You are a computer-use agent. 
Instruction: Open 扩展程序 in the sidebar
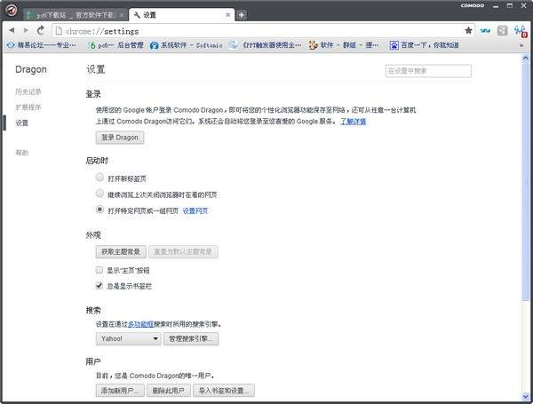click(x=28, y=107)
